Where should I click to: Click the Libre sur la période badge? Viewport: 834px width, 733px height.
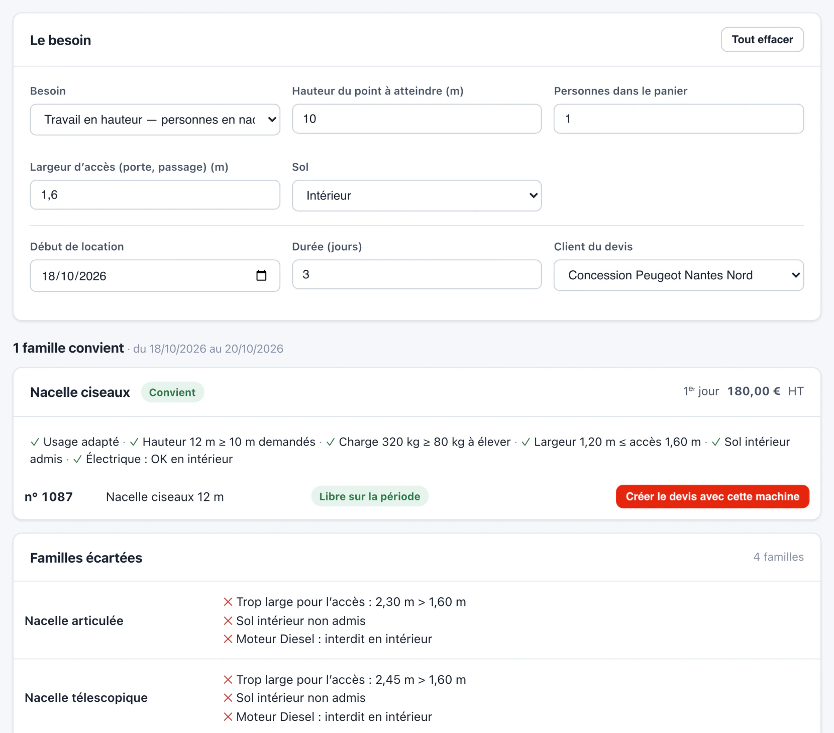(370, 496)
